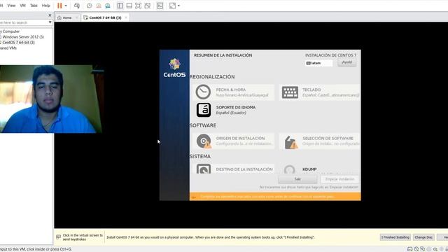Close the CentOS 7 64-bit (3) tab
Viewport: 448px width, 252px height.
pyautogui.click(x=126, y=17)
